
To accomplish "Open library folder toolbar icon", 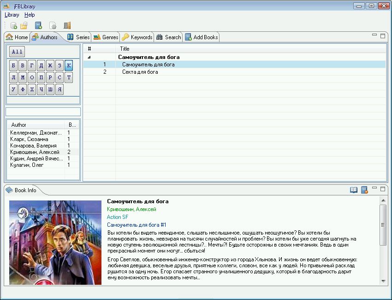I will [x=24, y=25].
